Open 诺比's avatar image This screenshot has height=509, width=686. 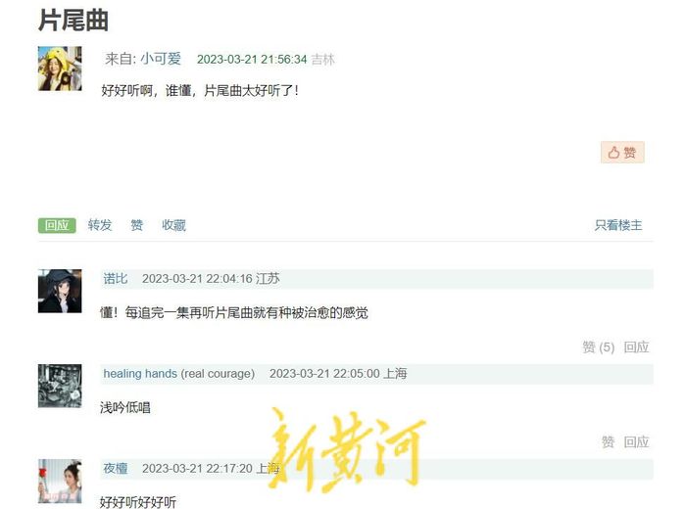[x=60, y=291]
